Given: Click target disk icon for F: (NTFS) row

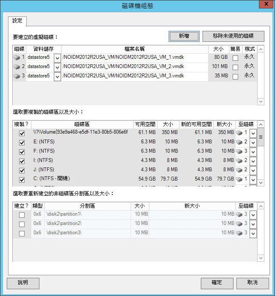Looking at the screenshot, I should (x=239, y=151).
